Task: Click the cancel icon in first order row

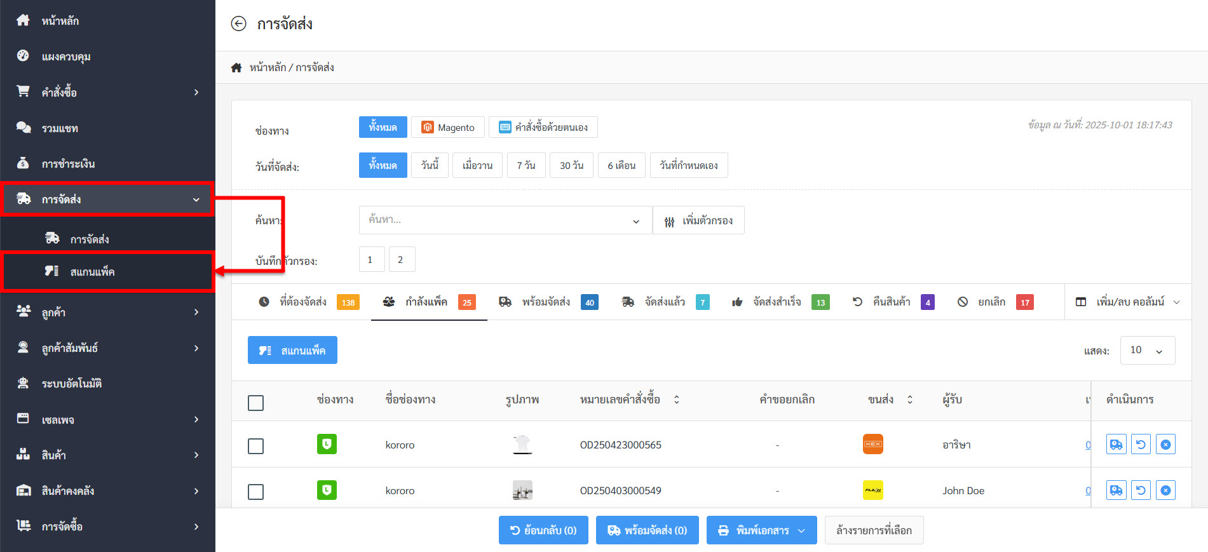Action: tap(1165, 445)
